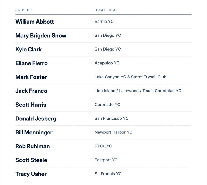This screenshot has height=185, width=207.
Task: Click the Scott Harris name
Action: pyautogui.click(x=31, y=105)
